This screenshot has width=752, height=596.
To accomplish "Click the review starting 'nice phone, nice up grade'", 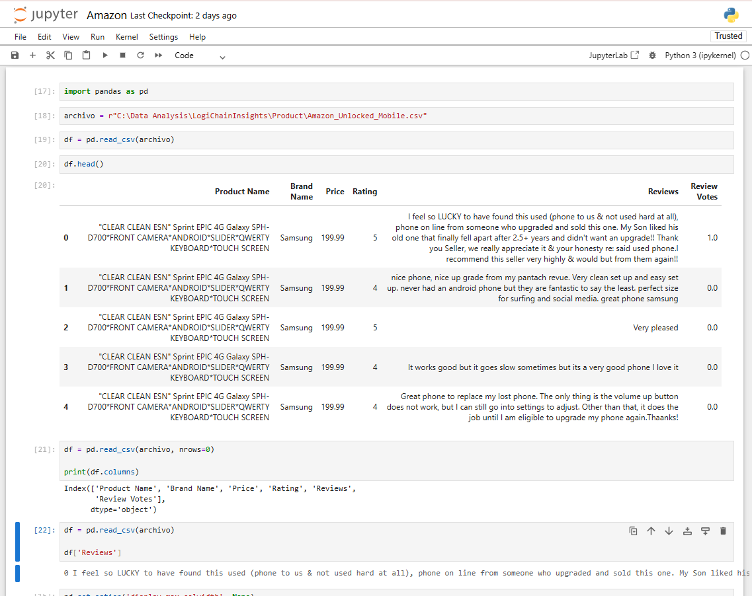I will [532, 288].
